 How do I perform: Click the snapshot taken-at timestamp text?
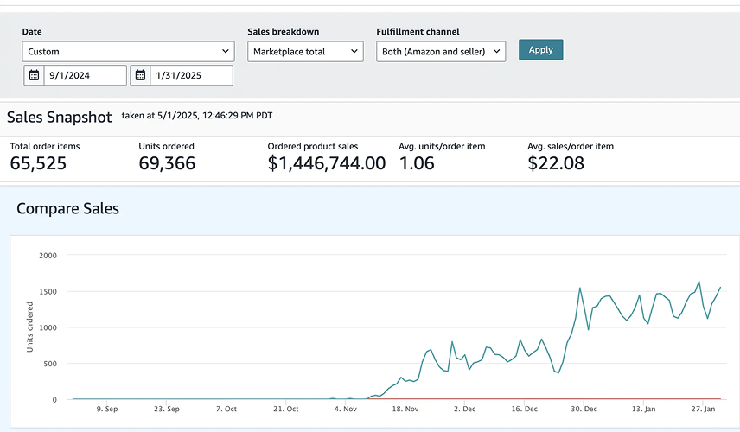[x=197, y=115]
